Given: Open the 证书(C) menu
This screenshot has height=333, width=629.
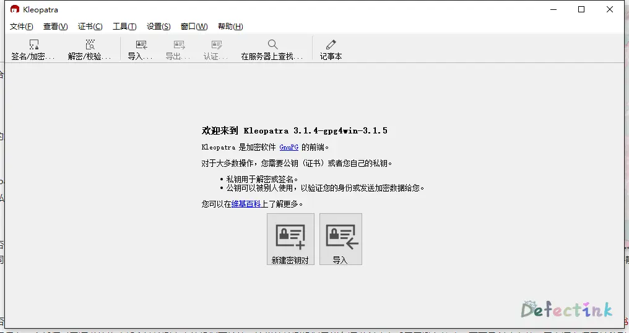Looking at the screenshot, I should [90, 27].
